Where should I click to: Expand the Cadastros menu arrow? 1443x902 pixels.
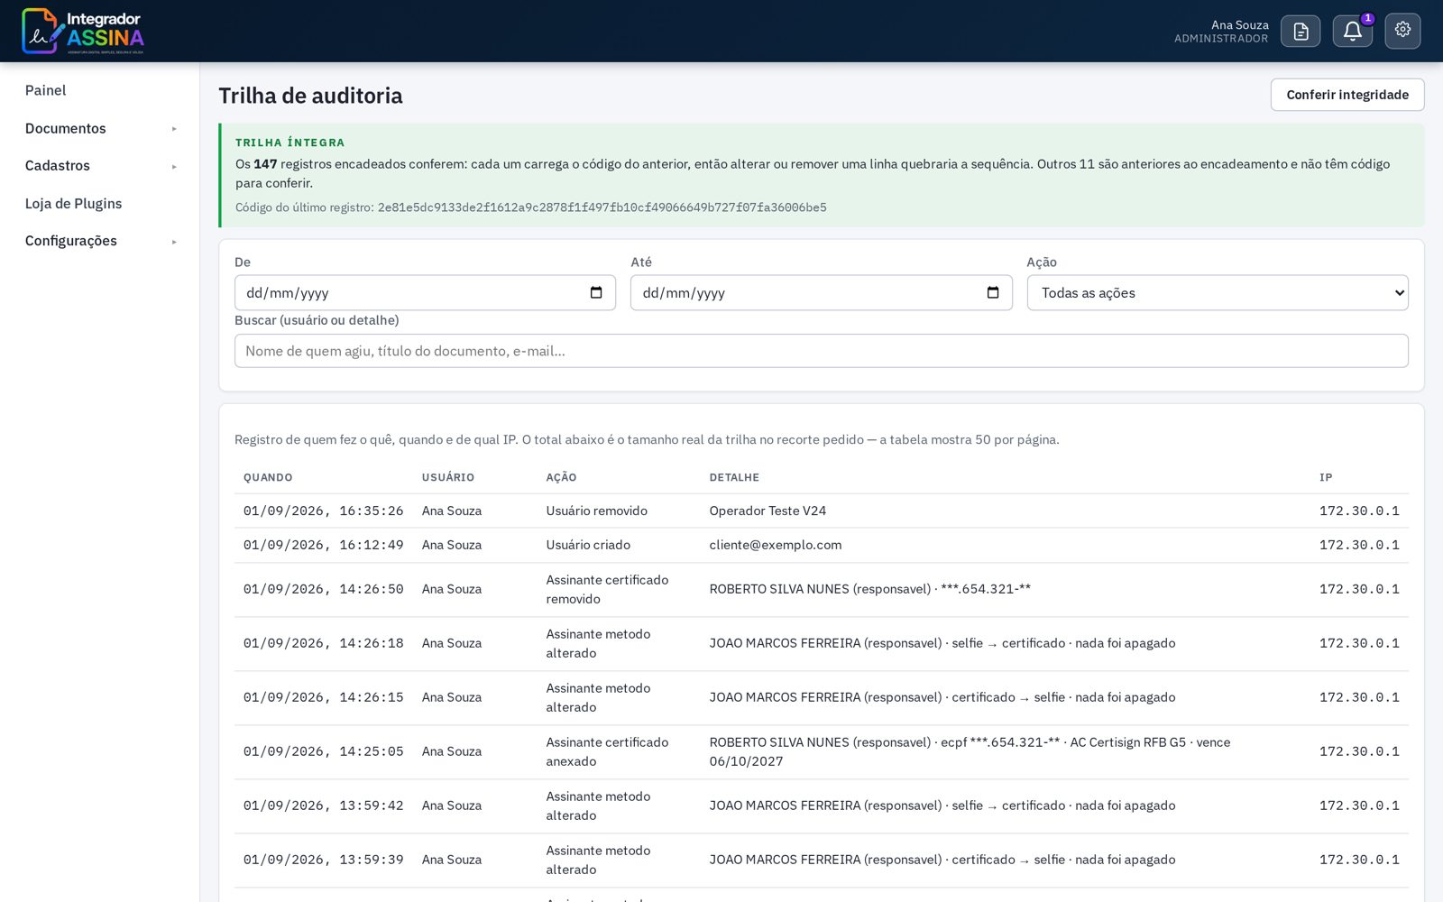point(174,167)
